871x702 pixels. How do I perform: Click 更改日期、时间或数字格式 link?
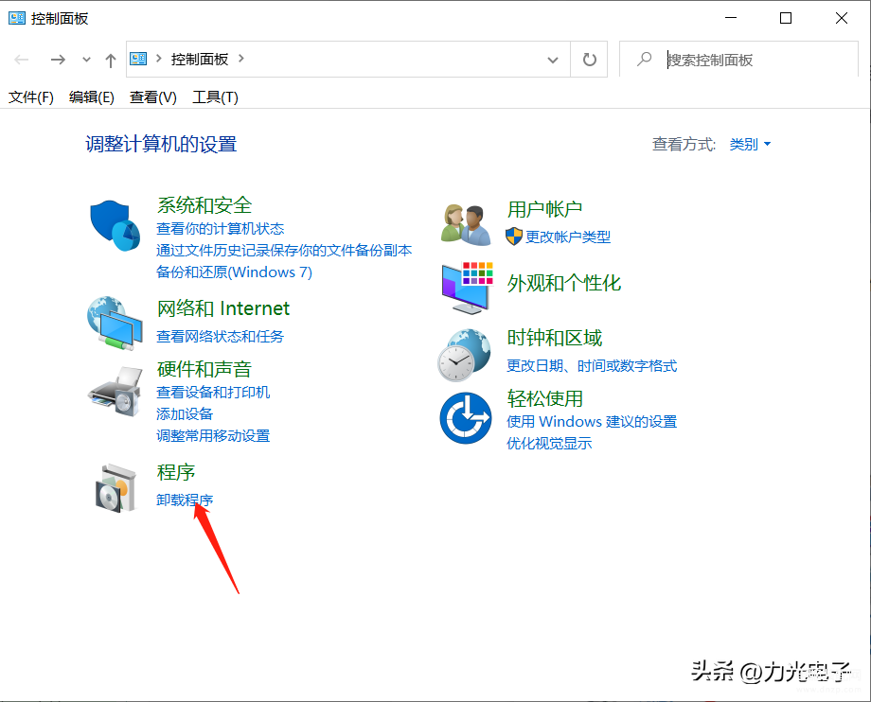(592, 366)
